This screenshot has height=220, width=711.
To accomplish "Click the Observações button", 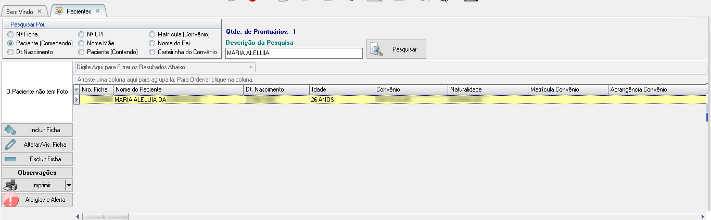I will click(37, 172).
